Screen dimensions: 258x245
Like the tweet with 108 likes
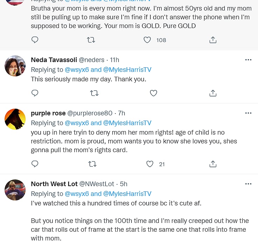(x=148, y=40)
